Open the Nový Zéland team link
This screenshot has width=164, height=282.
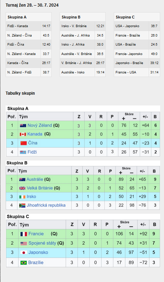tap(40, 125)
